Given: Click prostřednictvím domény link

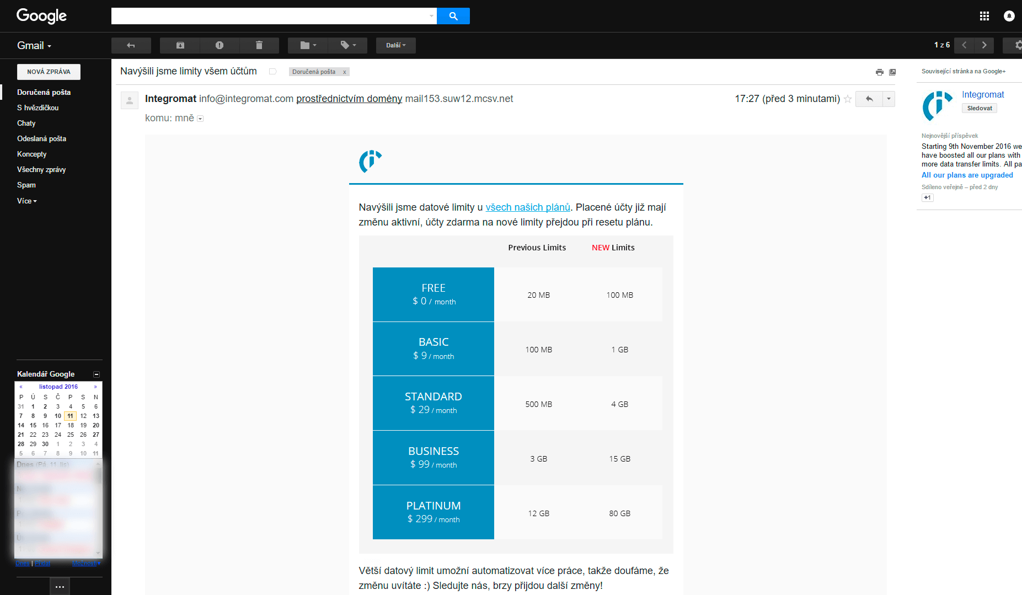Looking at the screenshot, I should [x=349, y=99].
